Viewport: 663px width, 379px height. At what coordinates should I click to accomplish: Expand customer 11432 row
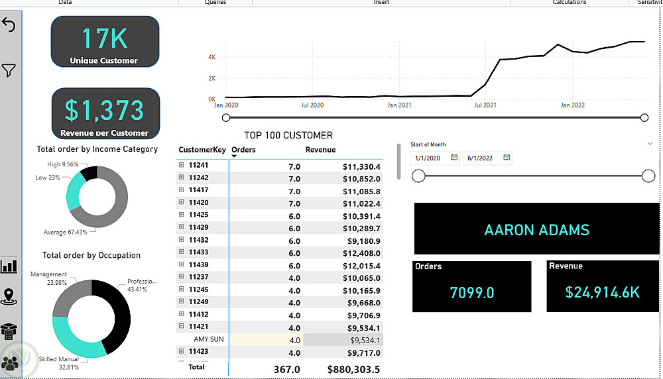coord(182,240)
